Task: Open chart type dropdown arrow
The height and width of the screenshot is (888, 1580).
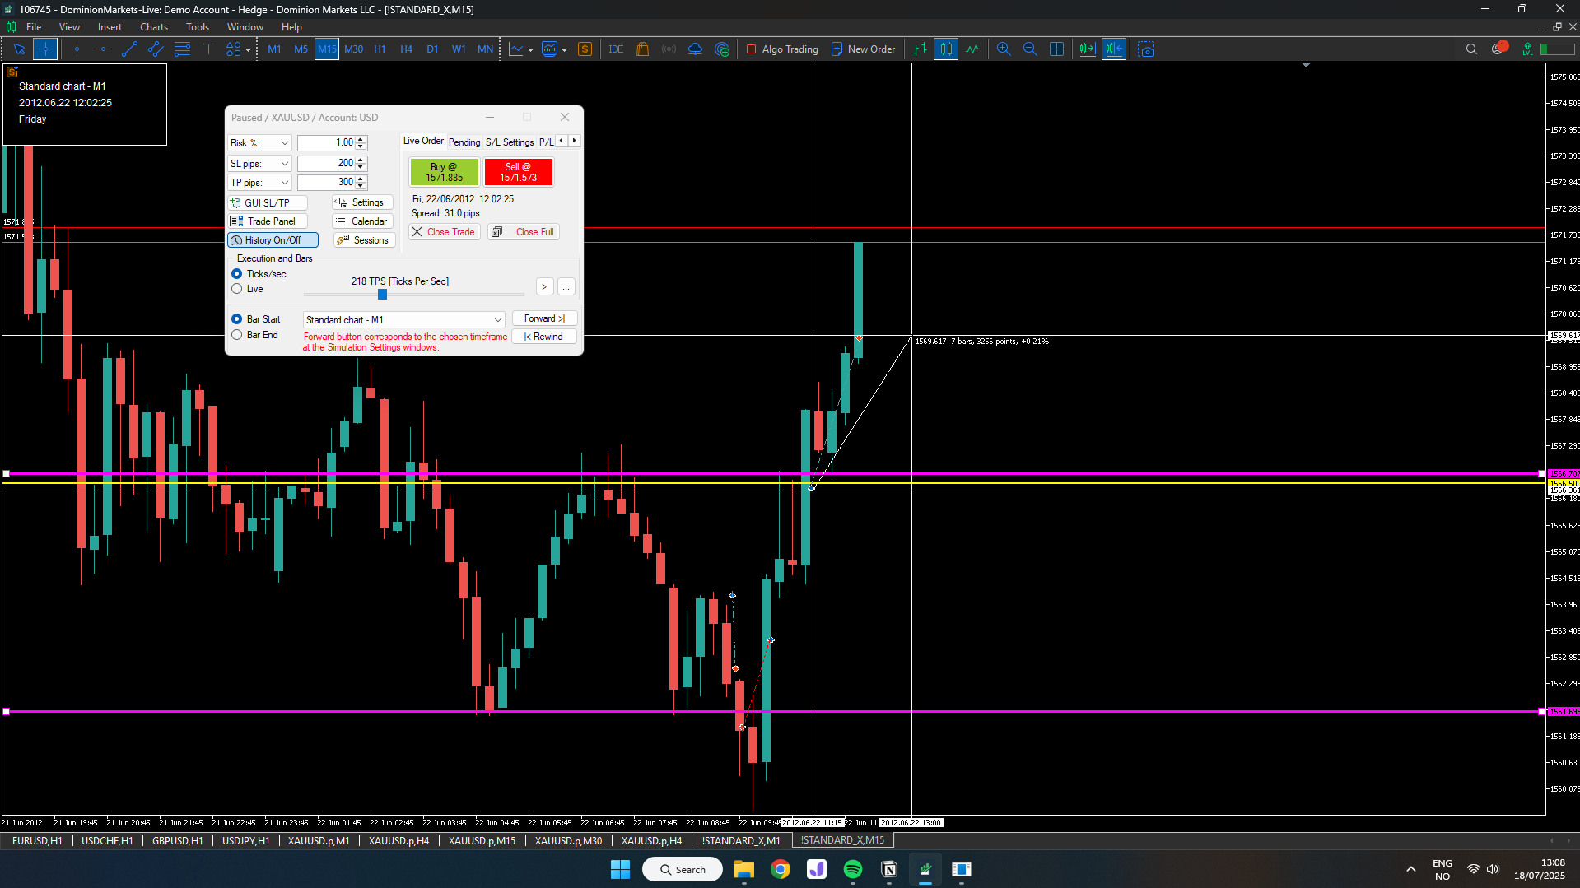Action: click(x=530, y=50)
